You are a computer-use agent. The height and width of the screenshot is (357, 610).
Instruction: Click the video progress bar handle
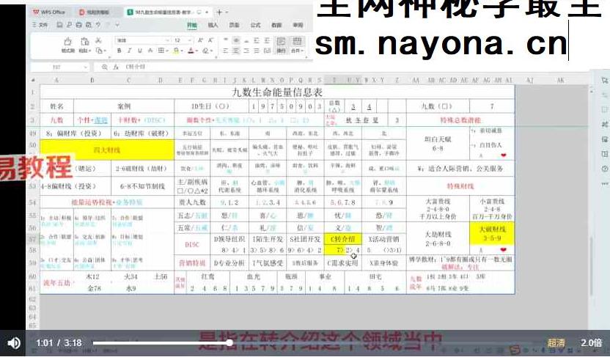tap(229, 342)
